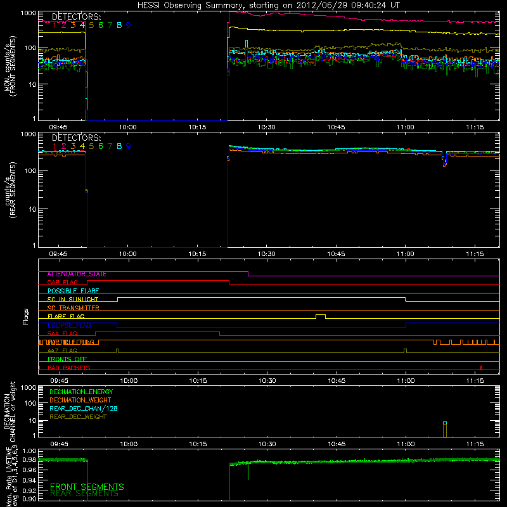Click detector 3 in rear segments legend
Screen dimensions: 507x507
[73, 146]
